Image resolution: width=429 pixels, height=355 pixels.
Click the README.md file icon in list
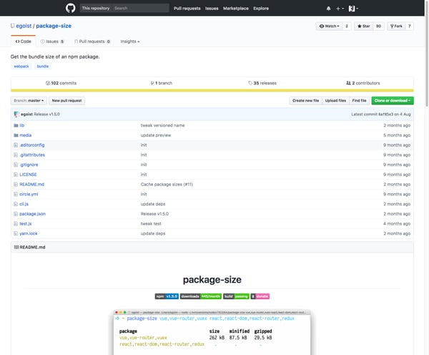[16, 185]
